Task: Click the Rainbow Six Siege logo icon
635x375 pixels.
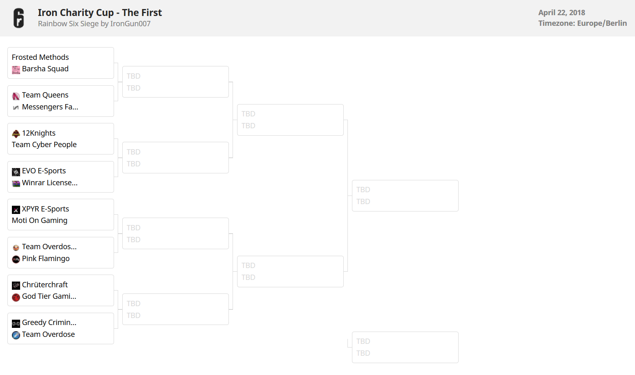Action: (18, 18)
